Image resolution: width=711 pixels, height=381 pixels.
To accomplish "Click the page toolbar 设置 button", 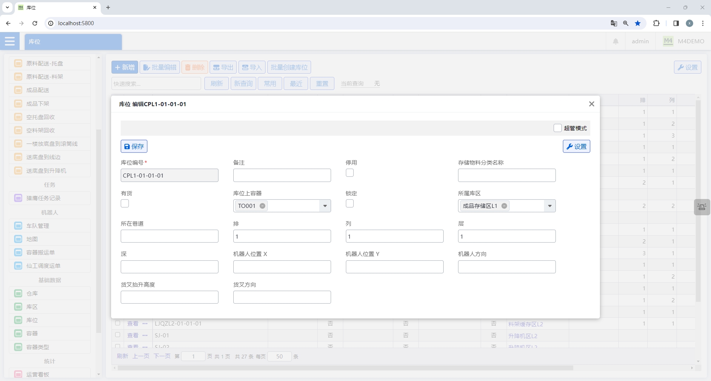I will (687, 67).
